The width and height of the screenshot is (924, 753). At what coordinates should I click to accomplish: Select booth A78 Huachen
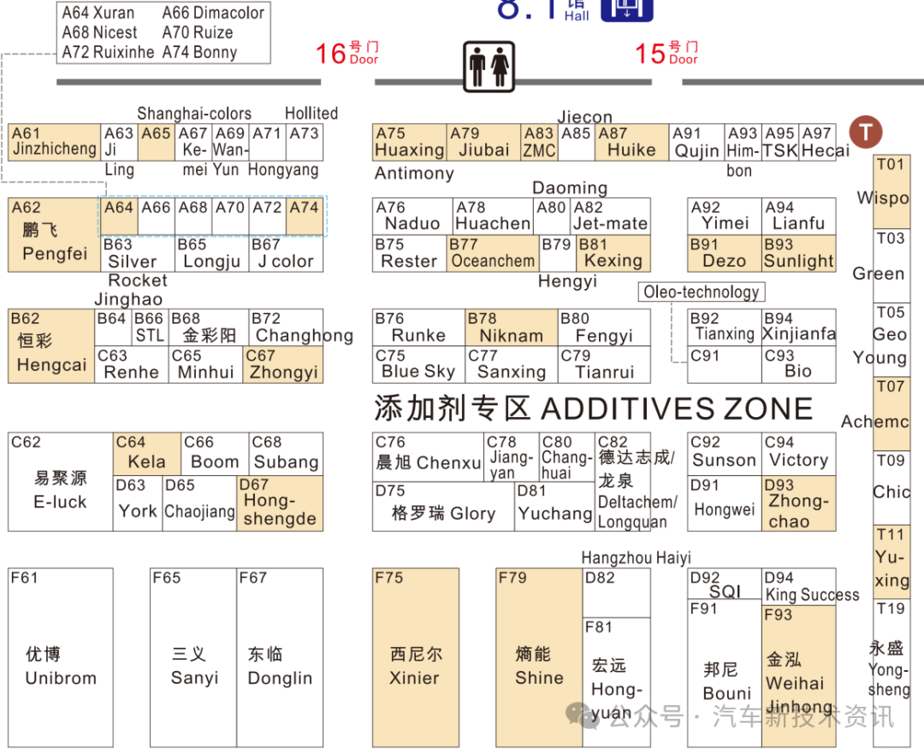coord(493,216)
